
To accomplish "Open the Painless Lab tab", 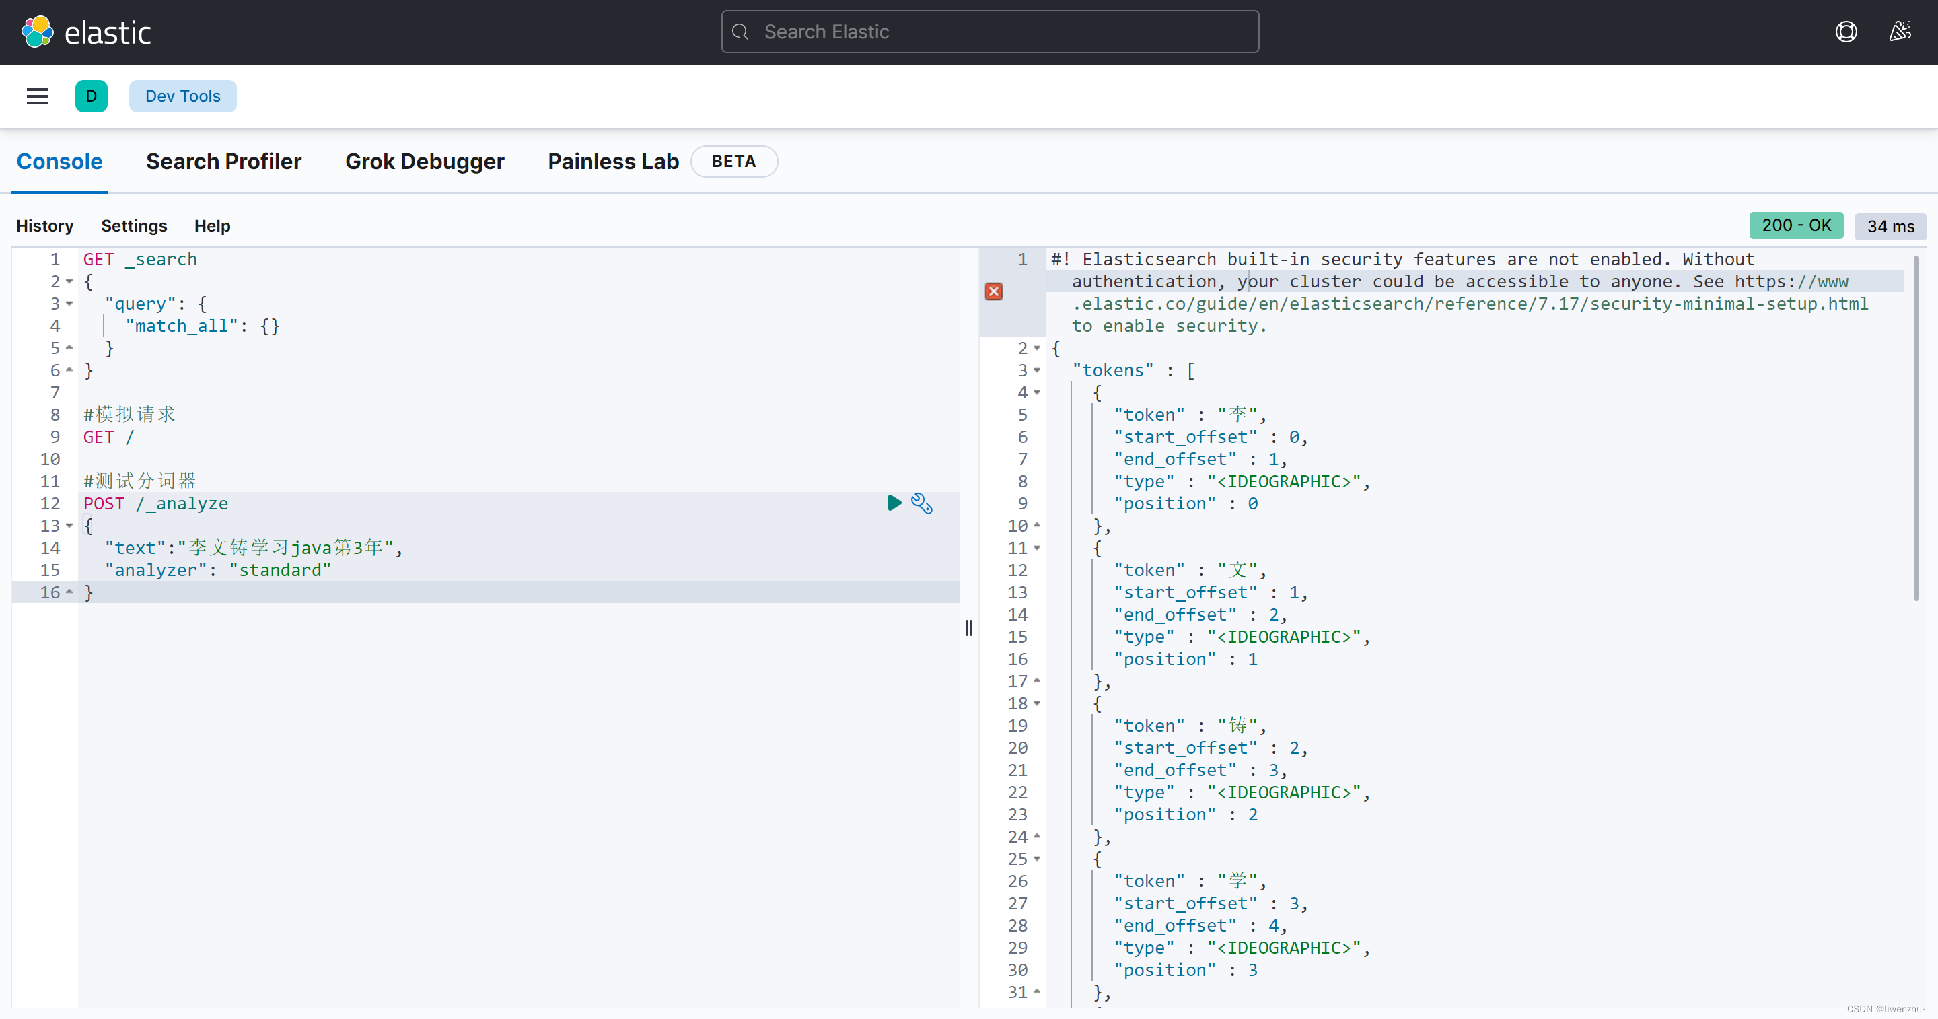I will 613,161.
